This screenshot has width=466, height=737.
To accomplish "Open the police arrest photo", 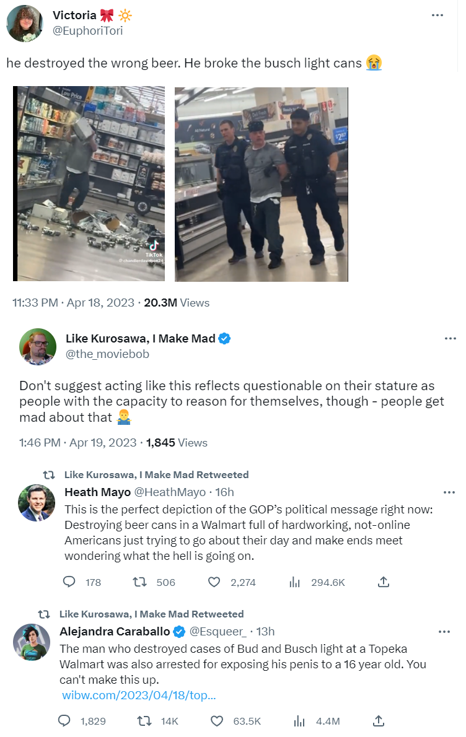I will (261, 184).
